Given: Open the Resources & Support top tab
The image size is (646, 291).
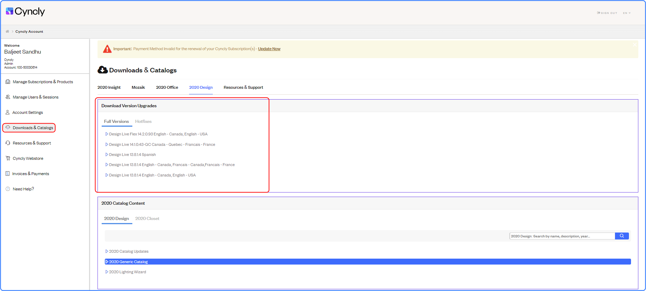Looking at the screenshot, I should pyautogui.click(x=243, y=87).
